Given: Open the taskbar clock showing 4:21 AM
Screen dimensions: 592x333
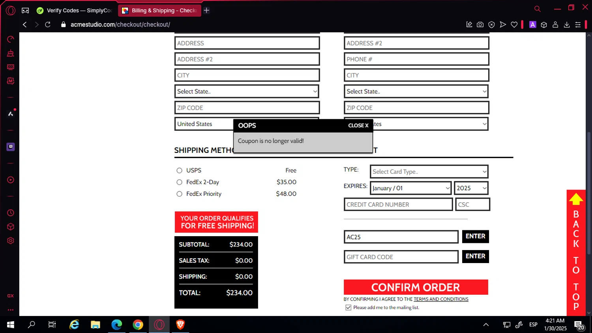Looking at the screenshot, I should tap(555, 325).
